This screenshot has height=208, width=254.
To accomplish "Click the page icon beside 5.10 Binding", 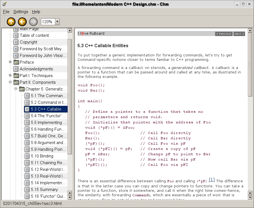I will (x=27, y=156).
